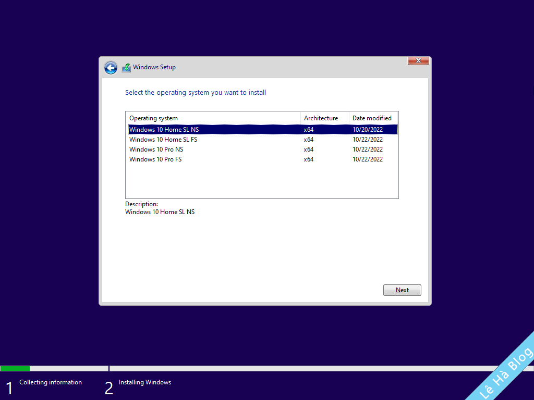Sort by the Date modified column header
Viewport: 534px width, 400px height.
point(373,118)
